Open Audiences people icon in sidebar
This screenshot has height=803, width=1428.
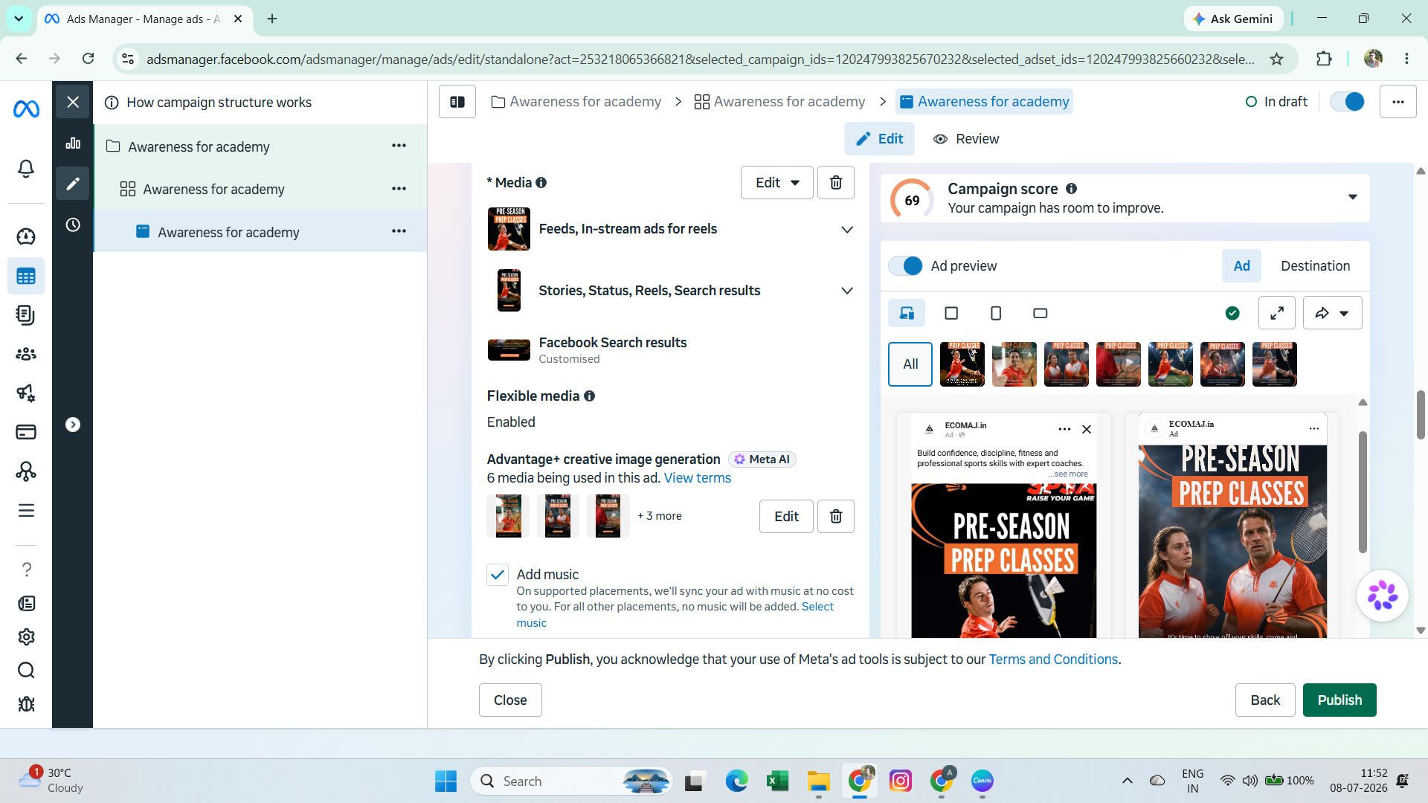tap(26, 354)
